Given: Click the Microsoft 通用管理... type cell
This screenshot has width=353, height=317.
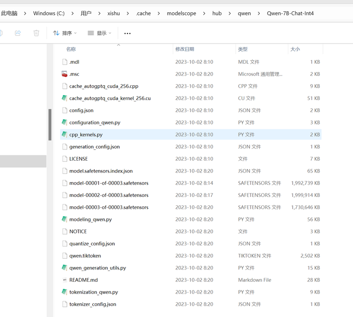Looking at the screenshot, I should (260, 74).
